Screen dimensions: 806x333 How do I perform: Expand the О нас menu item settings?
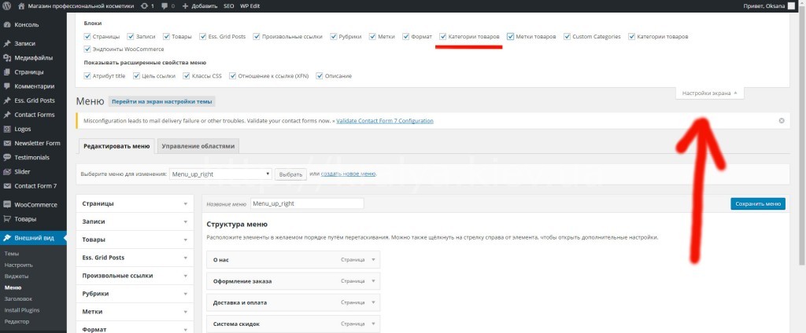(x=373, y=260)
